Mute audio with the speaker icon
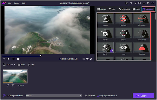 point(87,59)
